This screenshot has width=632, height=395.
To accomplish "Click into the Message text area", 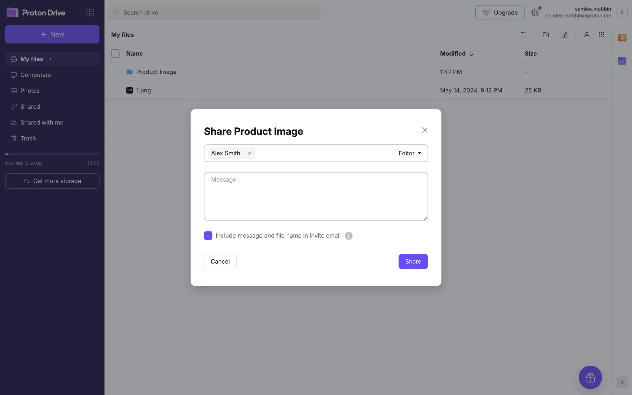I will pyautogui.click(x=316, y=196).
